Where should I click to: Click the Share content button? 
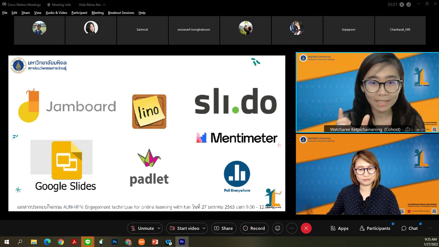[224, 228]
